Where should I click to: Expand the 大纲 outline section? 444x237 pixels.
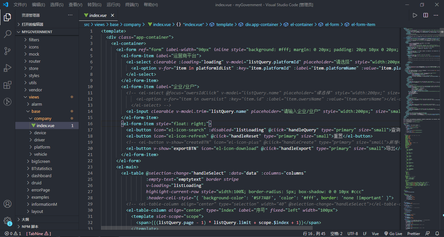pyautogui.click(x=47, y=219)
